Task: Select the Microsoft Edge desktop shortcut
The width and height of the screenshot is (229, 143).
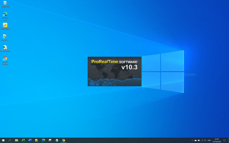Action: (x=5, y=16)
